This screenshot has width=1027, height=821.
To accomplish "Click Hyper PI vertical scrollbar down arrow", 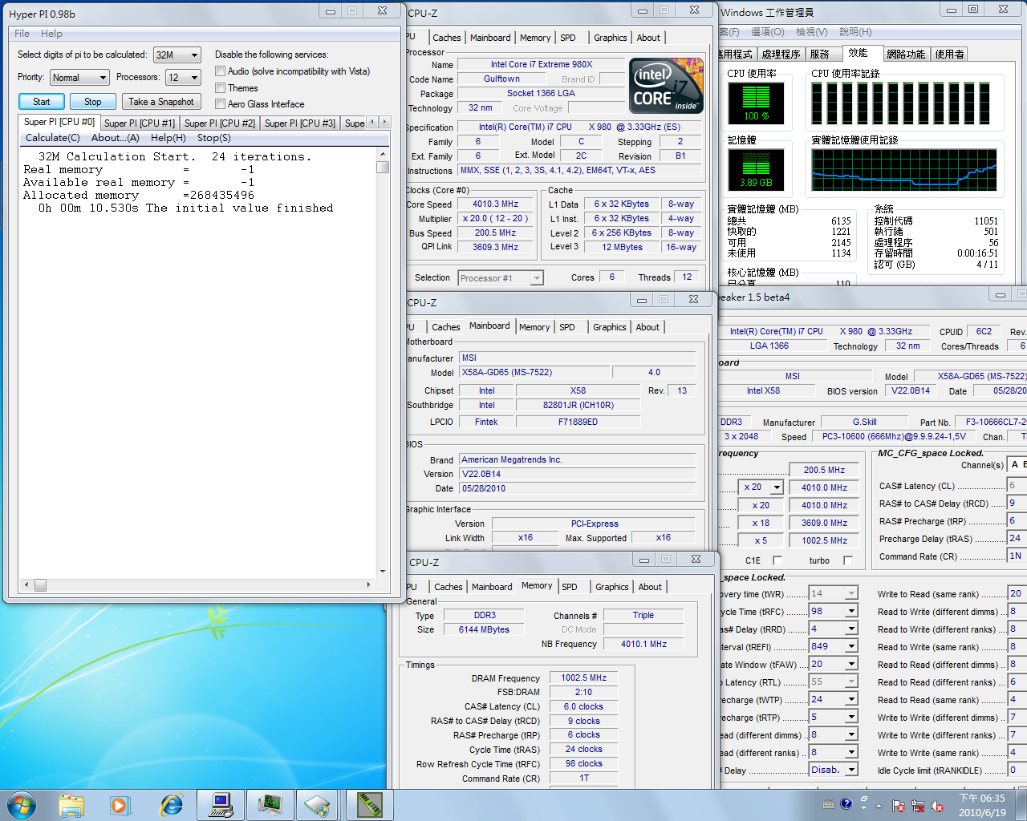I will 383,572.
